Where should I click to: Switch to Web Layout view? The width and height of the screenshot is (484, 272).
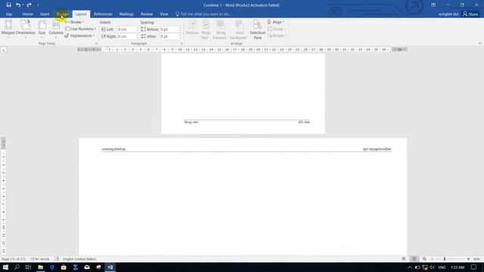424,259
